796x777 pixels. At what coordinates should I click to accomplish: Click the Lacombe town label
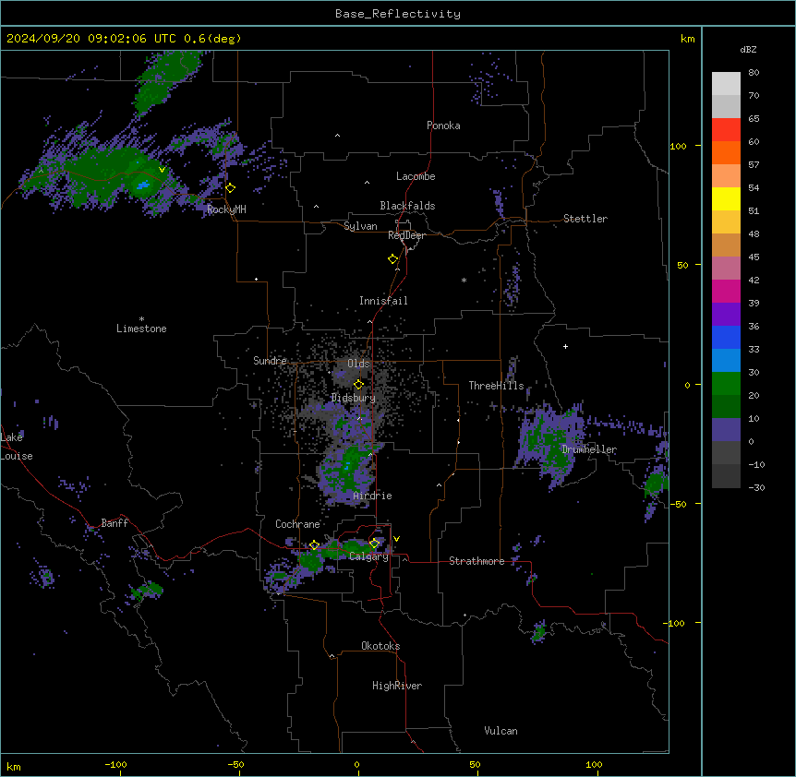pyautogui.click(x=416, y=176)
